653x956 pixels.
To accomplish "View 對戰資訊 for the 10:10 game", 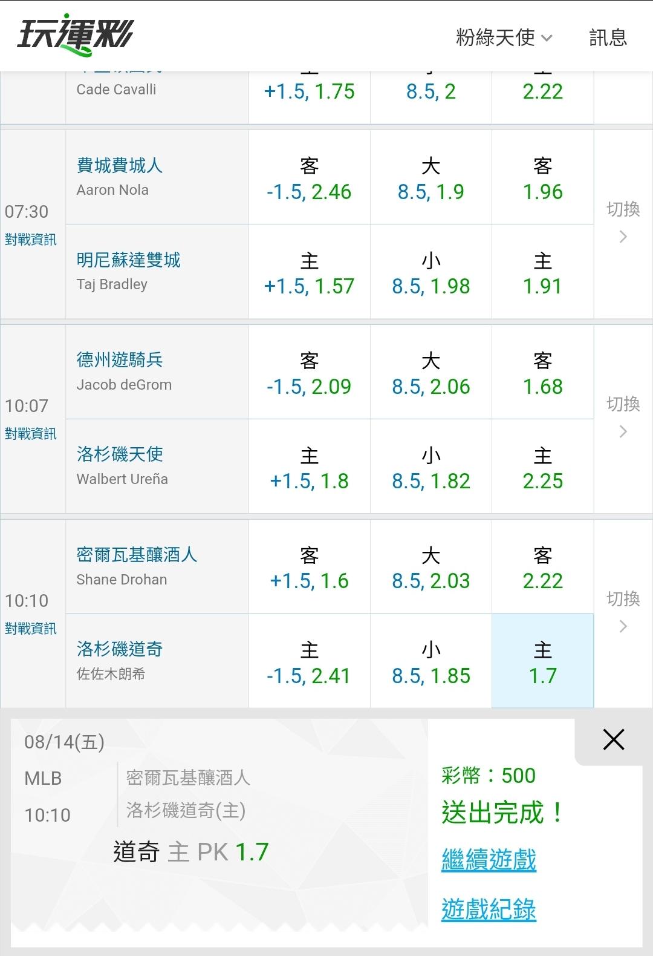I will (31, 629).
